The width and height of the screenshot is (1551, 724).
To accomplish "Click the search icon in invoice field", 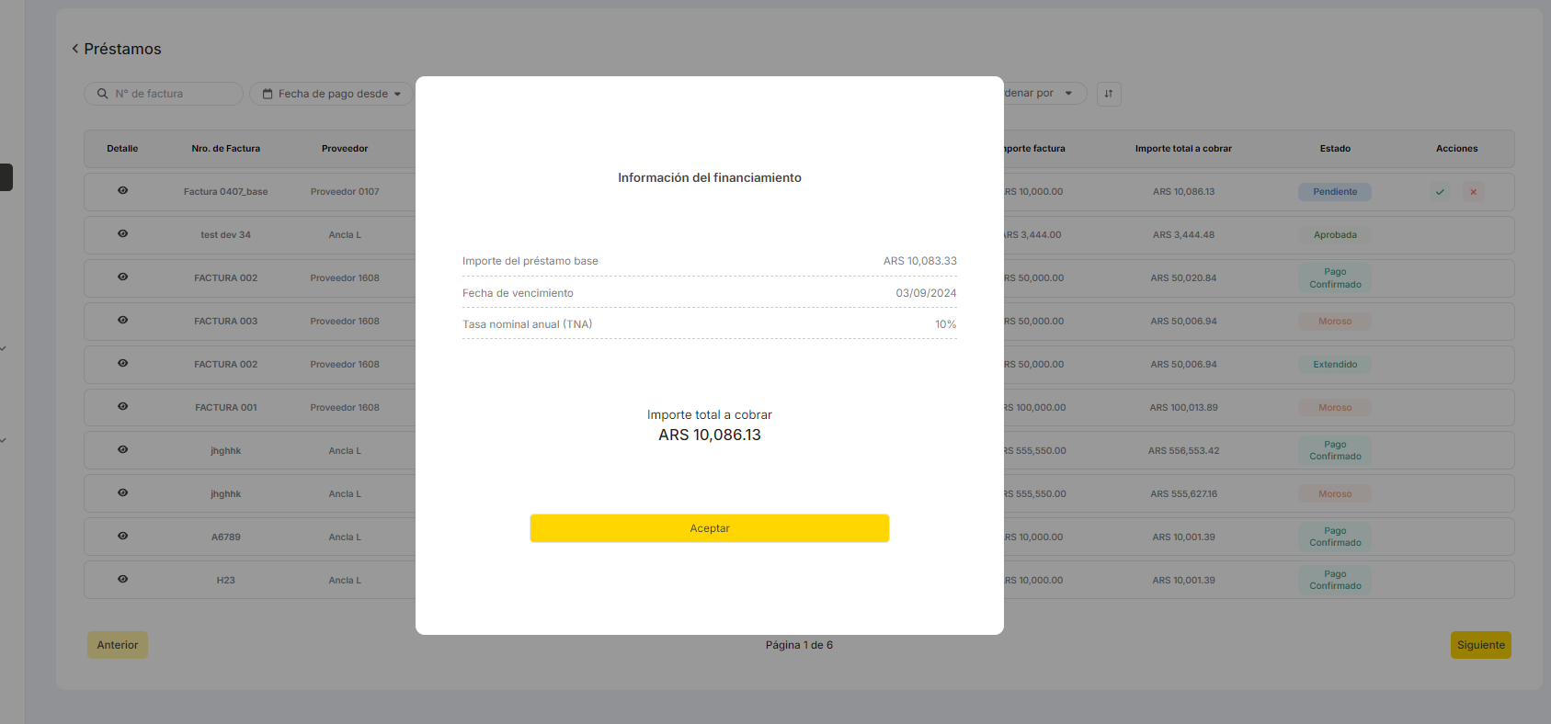I will point(102,94).
